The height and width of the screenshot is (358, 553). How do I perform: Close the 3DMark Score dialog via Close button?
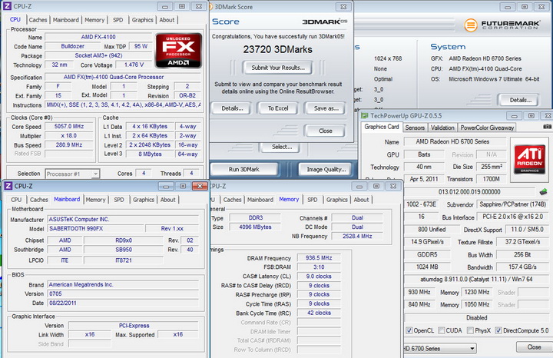tap(325, 131)
